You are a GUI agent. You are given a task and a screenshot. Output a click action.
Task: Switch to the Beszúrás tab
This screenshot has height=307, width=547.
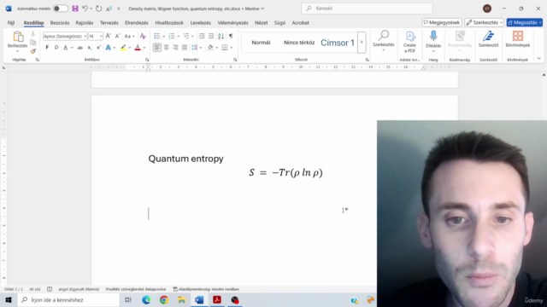point(60,23)
